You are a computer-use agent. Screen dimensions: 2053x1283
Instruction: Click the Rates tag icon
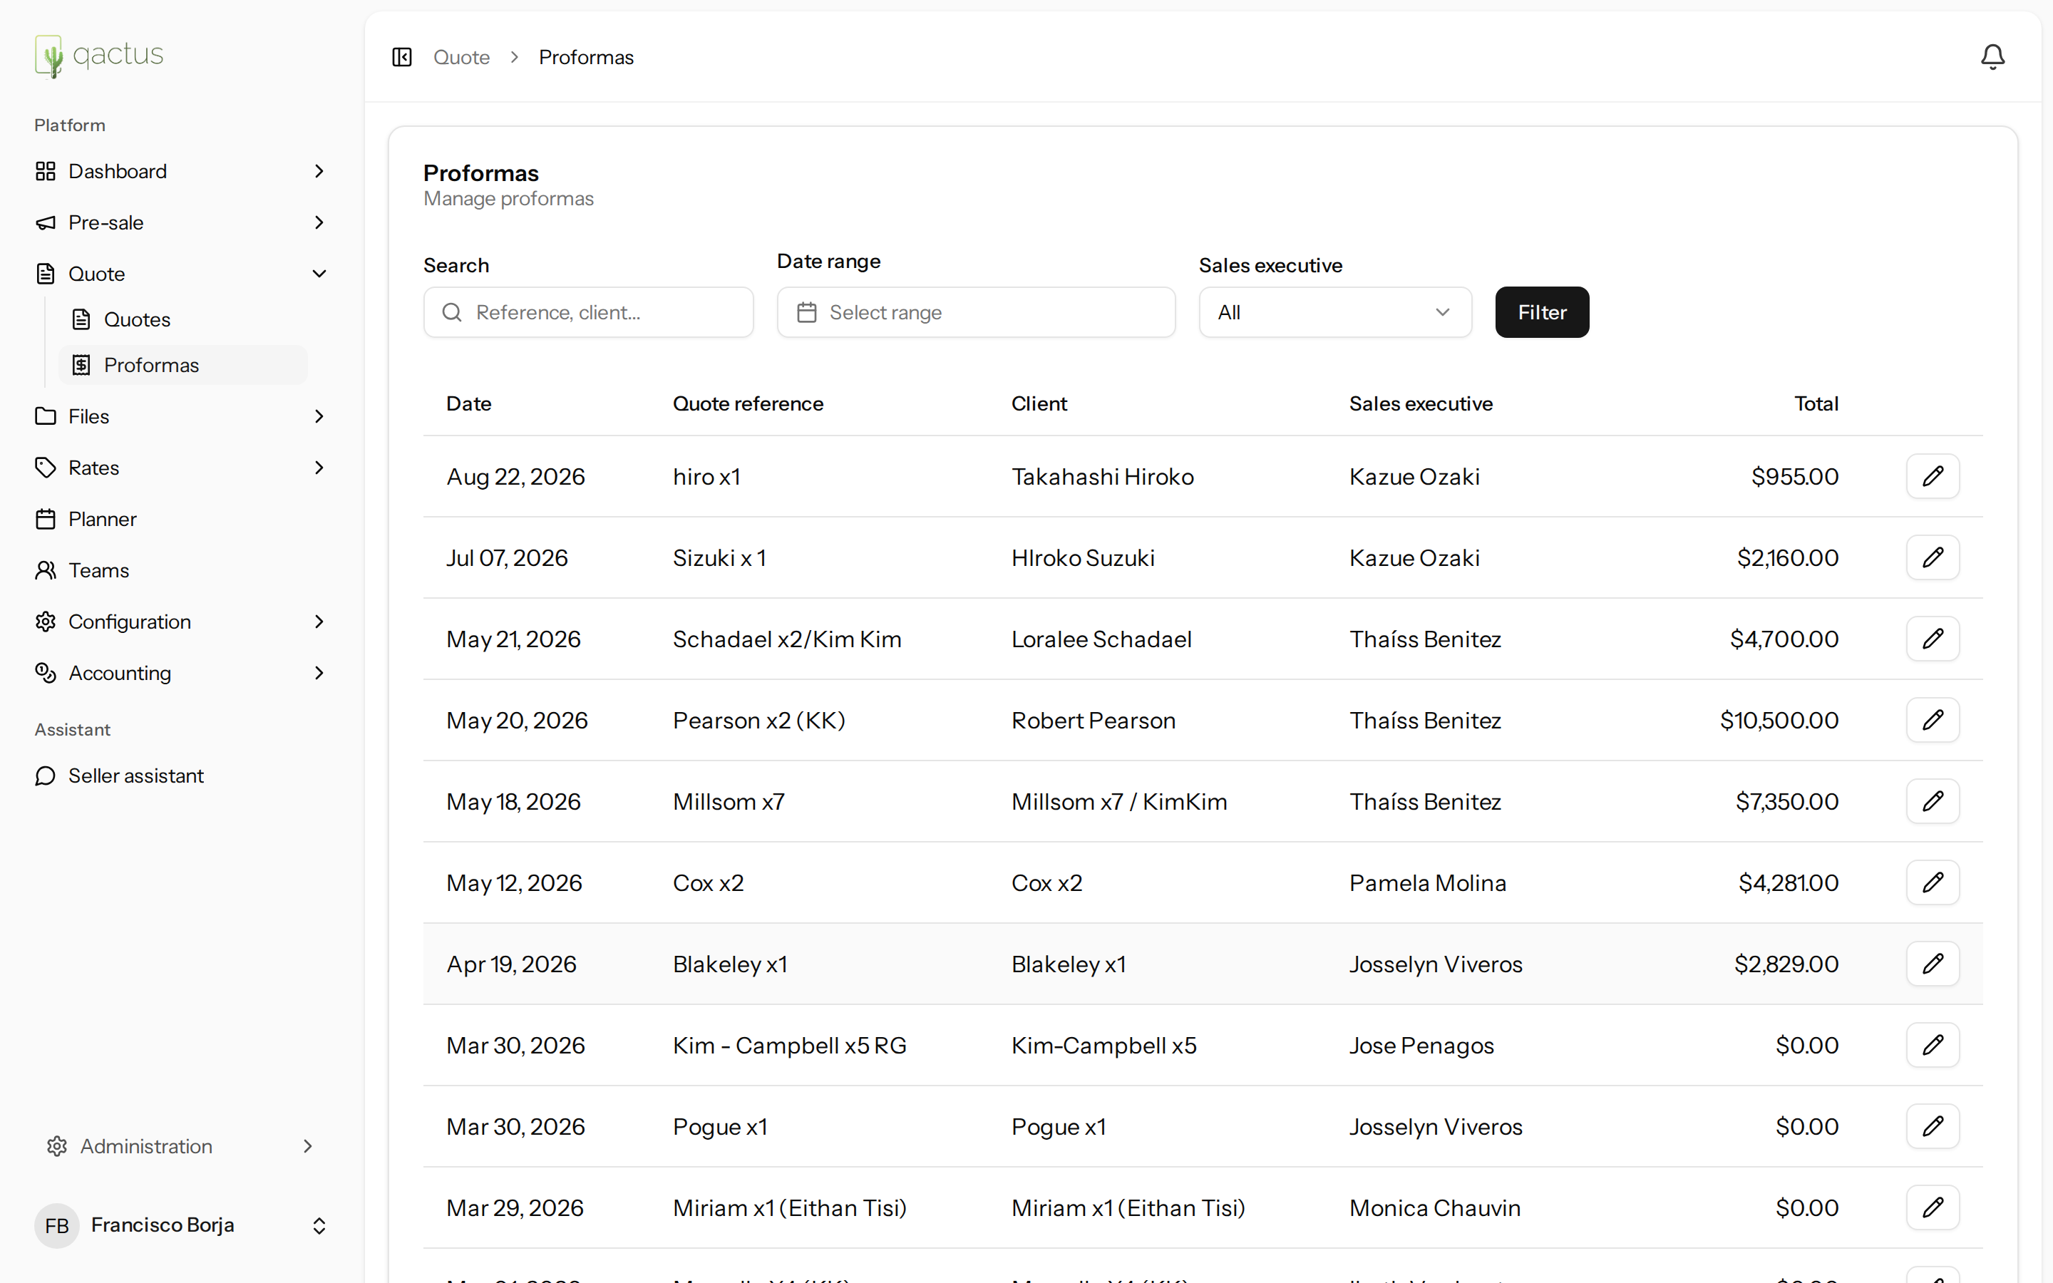pos(46,468)
